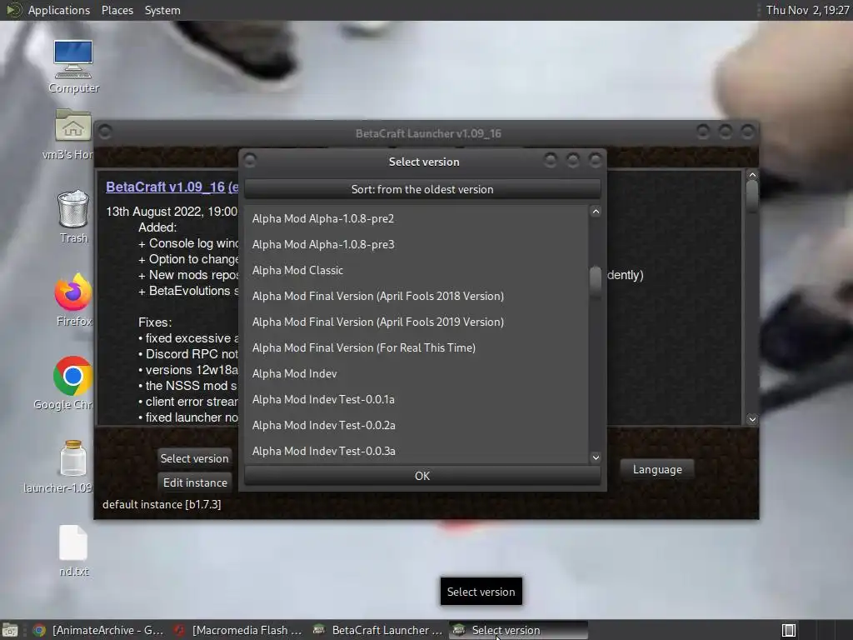Click the show desktop icon in taskbar

(x=10, y=630)
